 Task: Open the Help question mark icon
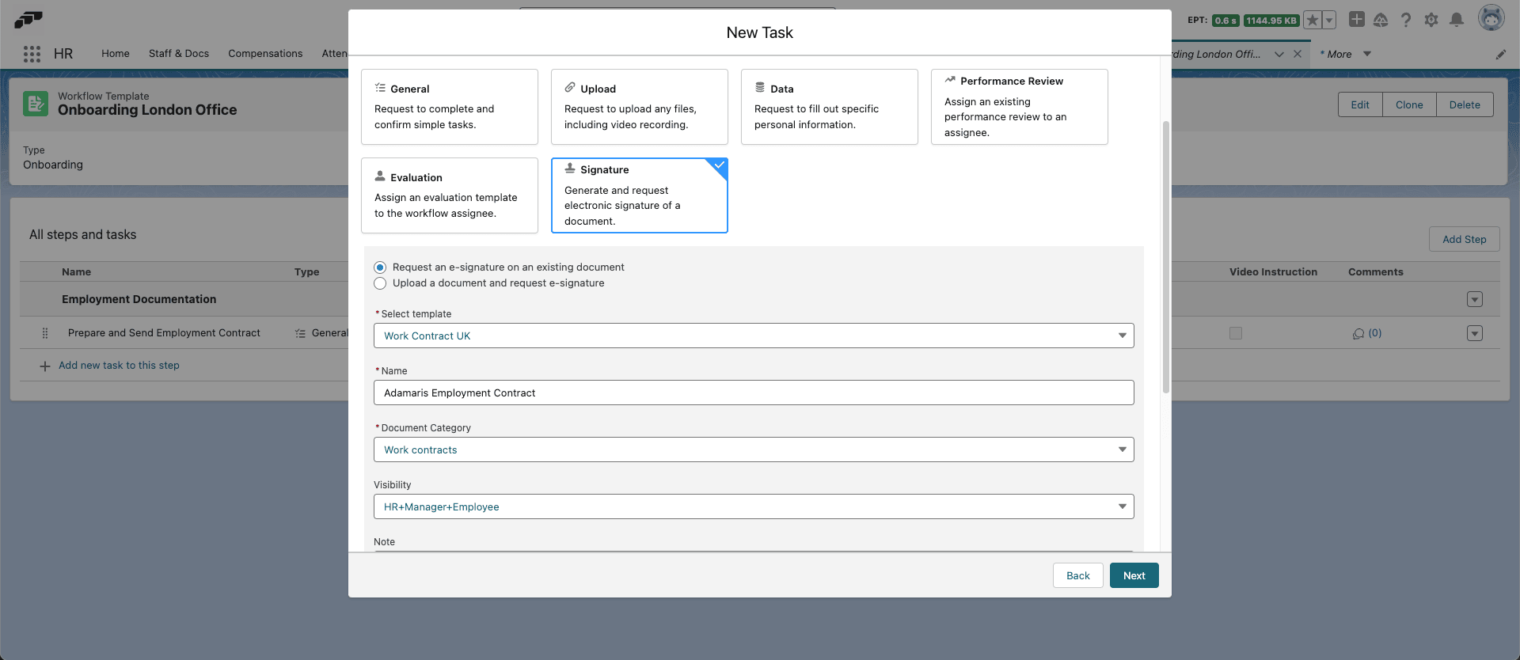(1405, 20)
